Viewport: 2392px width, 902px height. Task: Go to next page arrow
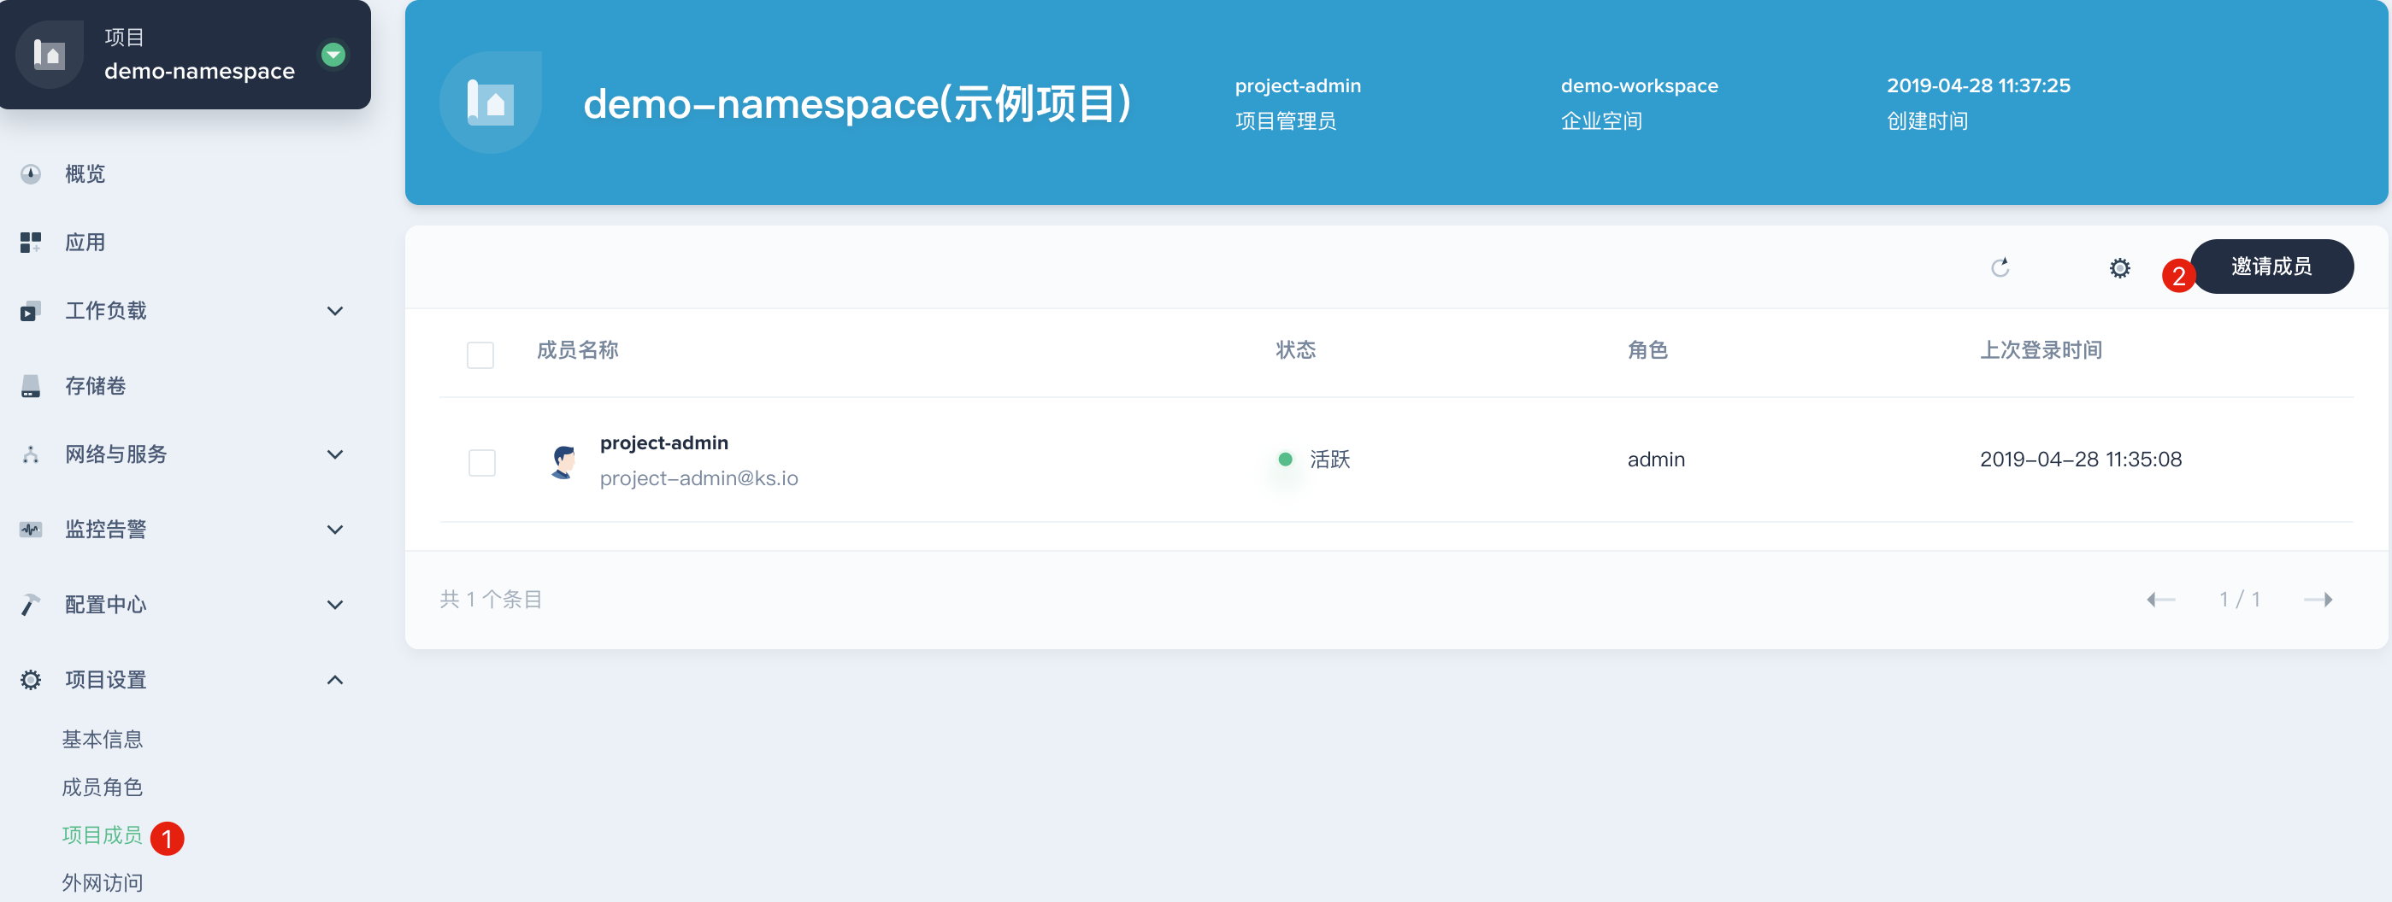tap(2318, 600)
